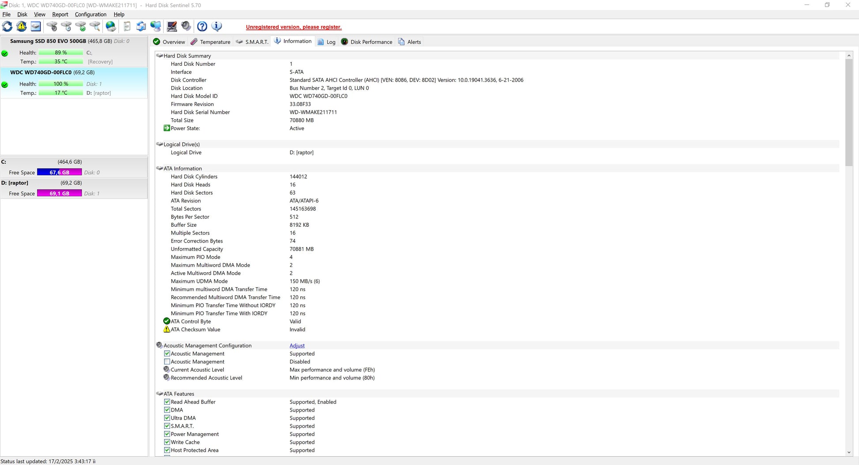This screenshot has width=859, height=465.
Task: Click the refresh disk status toolbar icon
Action: 8,26
